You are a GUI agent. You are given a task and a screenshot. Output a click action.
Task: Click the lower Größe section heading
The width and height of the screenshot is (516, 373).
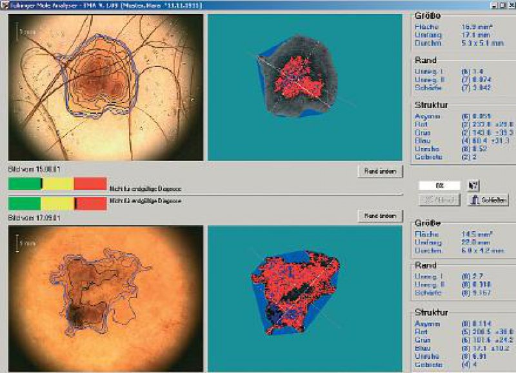click(x=428, y=223)
